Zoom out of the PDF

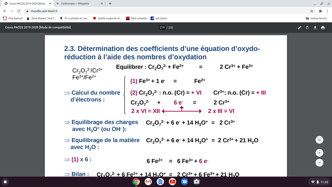(x=319, y=163)
